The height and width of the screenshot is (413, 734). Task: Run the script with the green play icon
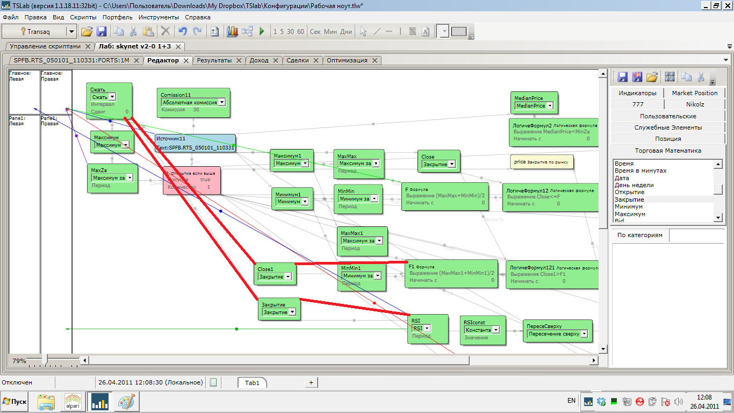(x=262, y=32)
